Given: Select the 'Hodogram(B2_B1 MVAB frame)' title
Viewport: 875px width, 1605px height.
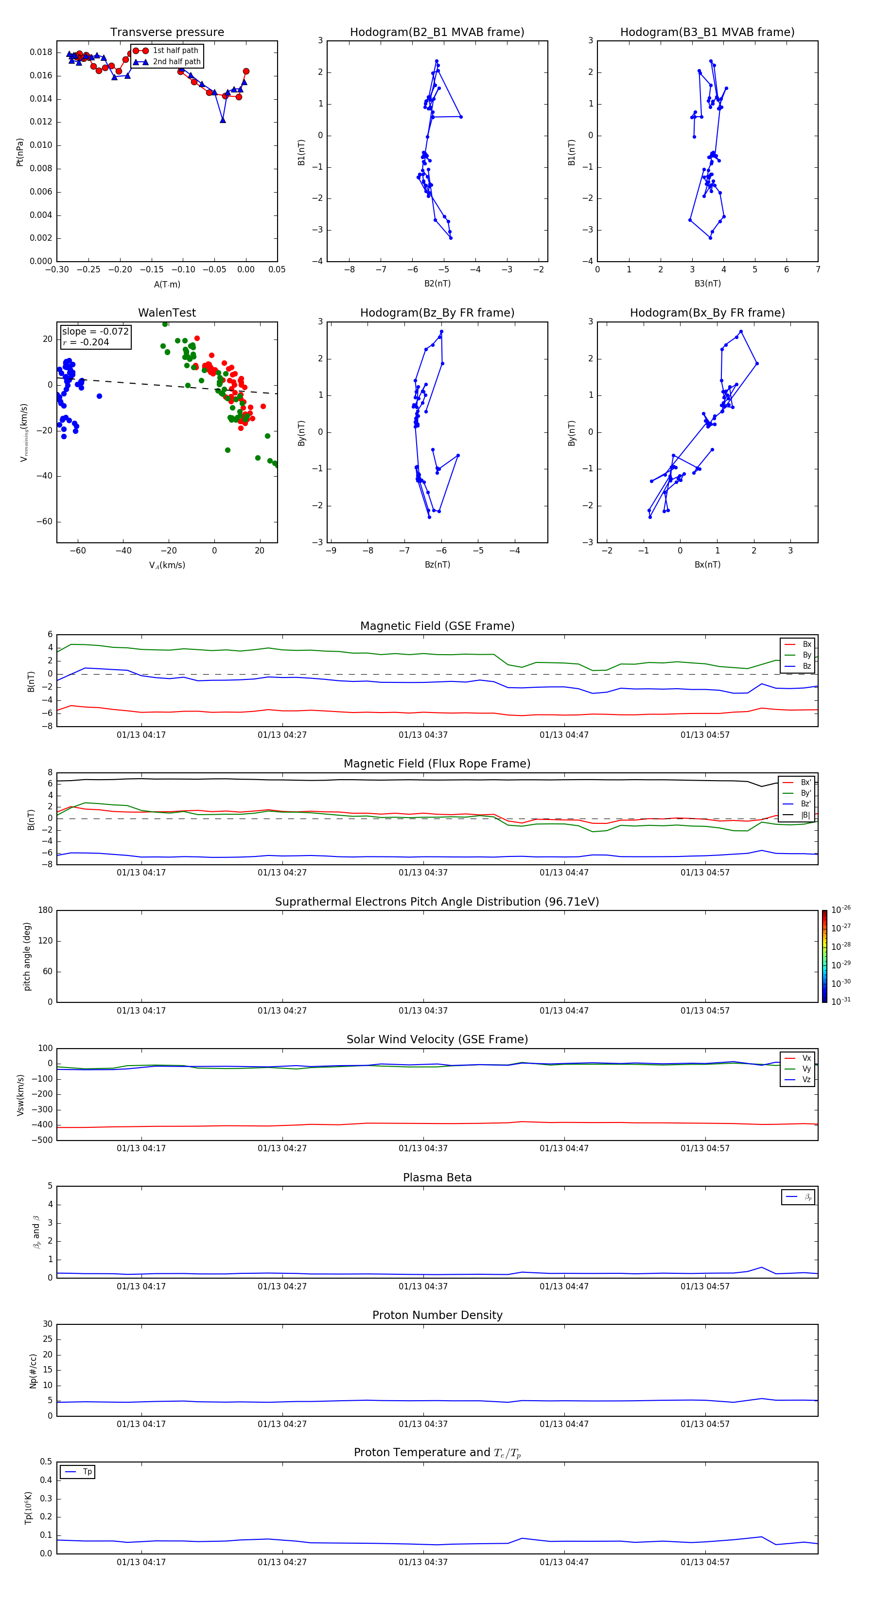Looking at the screenshot, I should tap(437, 33).
